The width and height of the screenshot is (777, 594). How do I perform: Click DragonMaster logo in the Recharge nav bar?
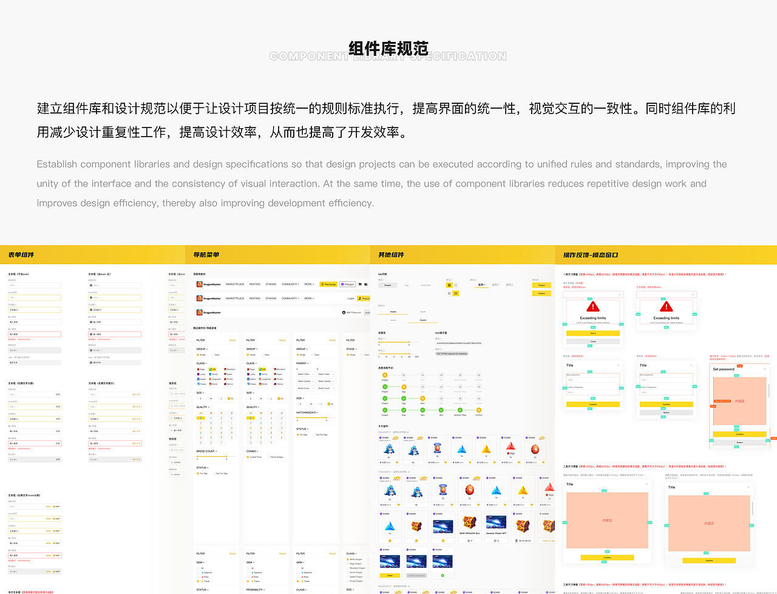[208, 284]
